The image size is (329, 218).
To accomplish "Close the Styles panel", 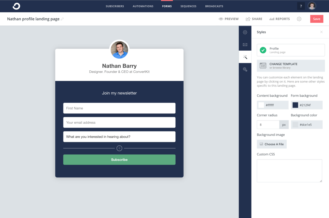I will pyautogui.click(x=321, y=32).
